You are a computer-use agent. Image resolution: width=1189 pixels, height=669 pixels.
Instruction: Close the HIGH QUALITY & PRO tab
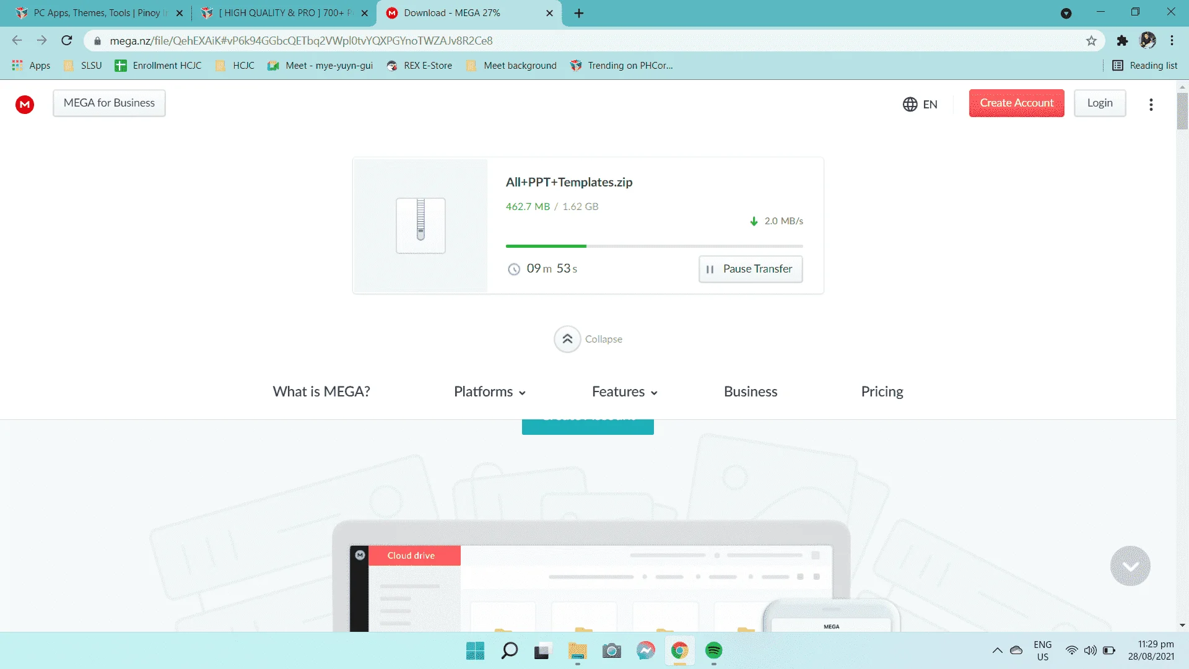pos(365,13)
